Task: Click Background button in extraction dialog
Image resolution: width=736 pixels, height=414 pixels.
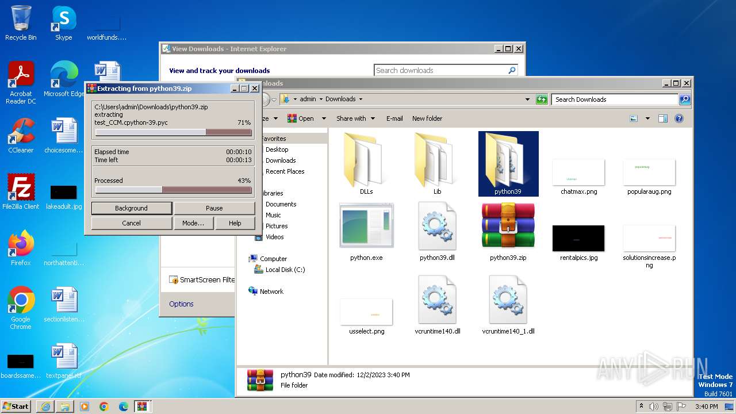Action: point(131,208)
